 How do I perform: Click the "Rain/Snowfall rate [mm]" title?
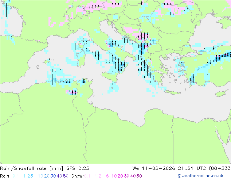[32, 168]
